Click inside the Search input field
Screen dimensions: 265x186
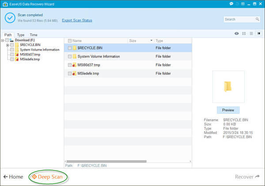tap(238, 19)
